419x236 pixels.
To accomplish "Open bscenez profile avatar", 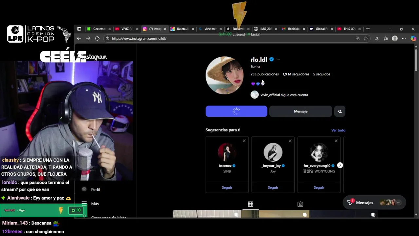I will 227,152.
